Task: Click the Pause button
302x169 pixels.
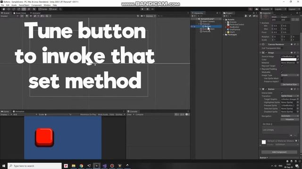Action: [x=148, y=9]
